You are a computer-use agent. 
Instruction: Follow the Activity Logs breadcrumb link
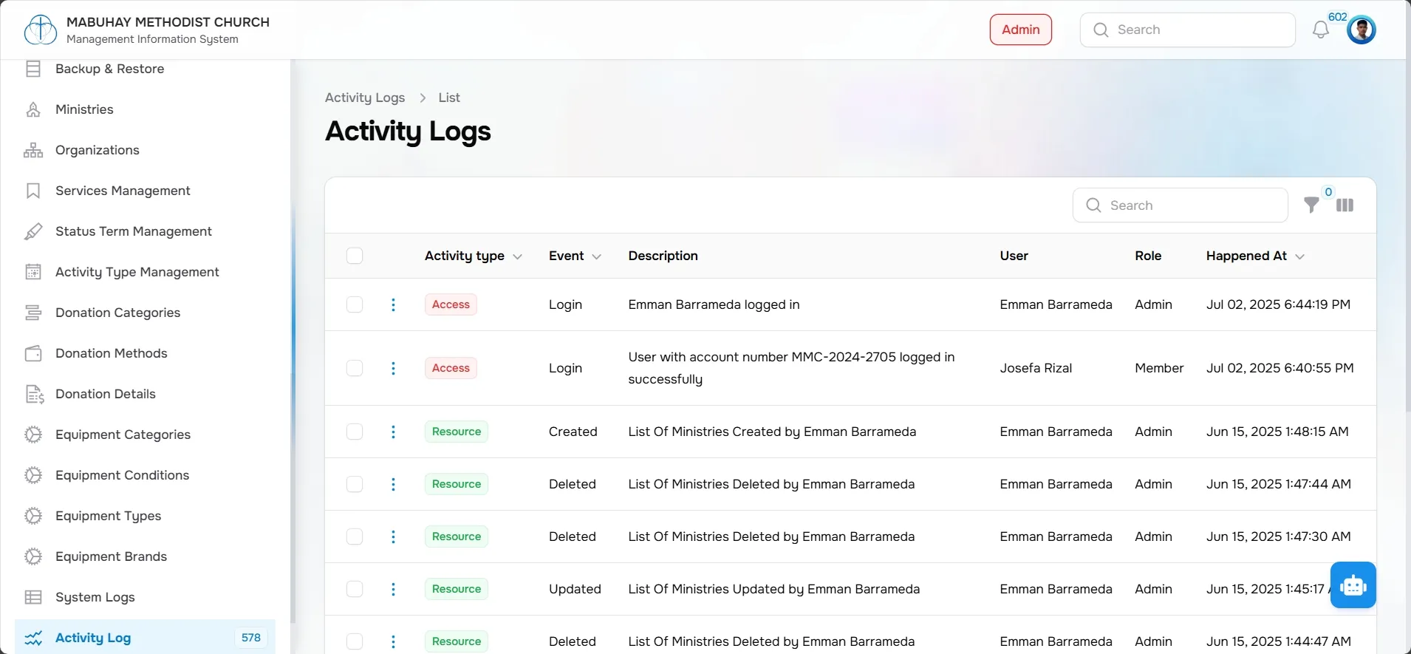[365, 98]
